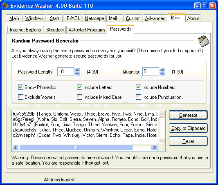Click the Reset button
Viewport: 218px width, 185px height.
[x=188, y=141]
